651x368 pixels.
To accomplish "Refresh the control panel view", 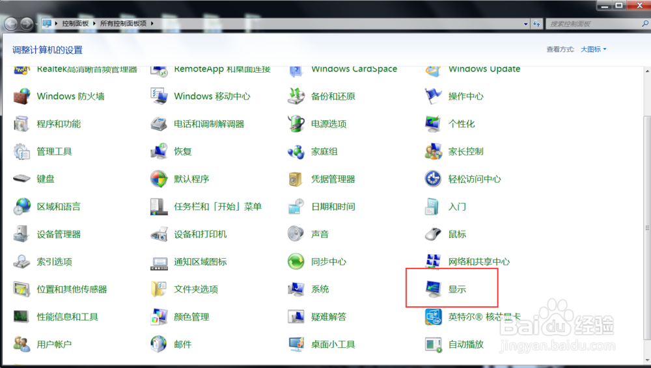I will [x=537, y=23].
